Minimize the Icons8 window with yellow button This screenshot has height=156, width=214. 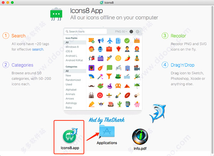8,2
